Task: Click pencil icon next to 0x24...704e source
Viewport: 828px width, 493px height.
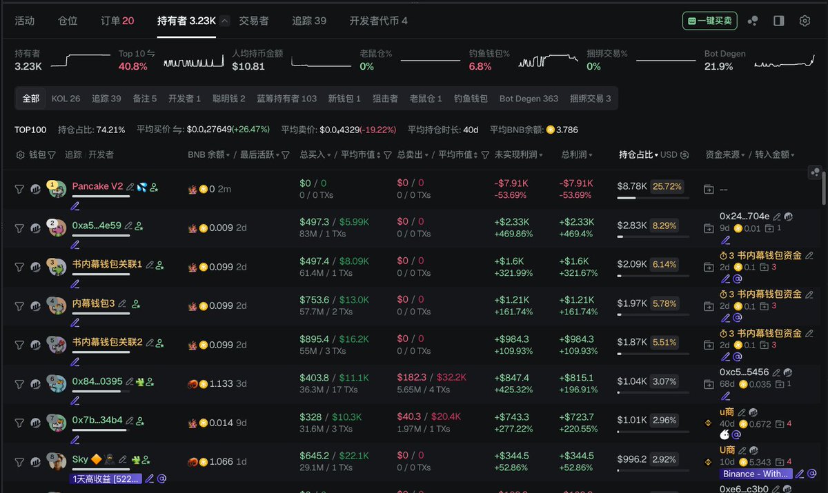Action: point(777,217)
